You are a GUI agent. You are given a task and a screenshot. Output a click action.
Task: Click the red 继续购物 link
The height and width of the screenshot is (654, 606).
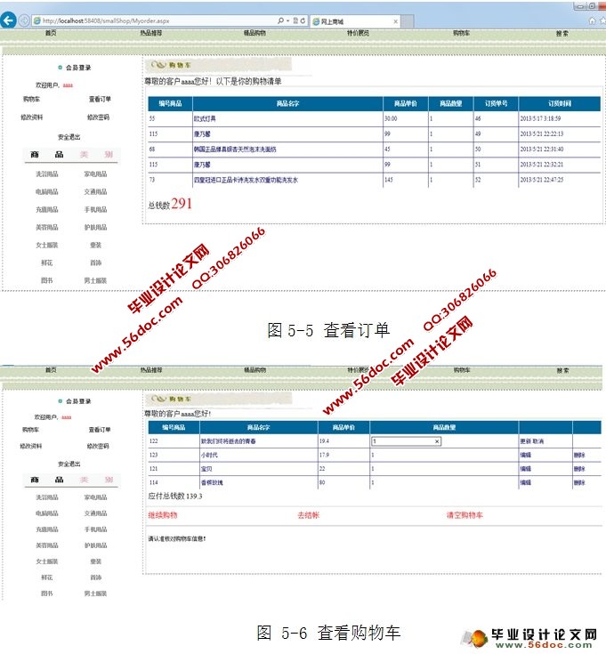pos(163,515)
